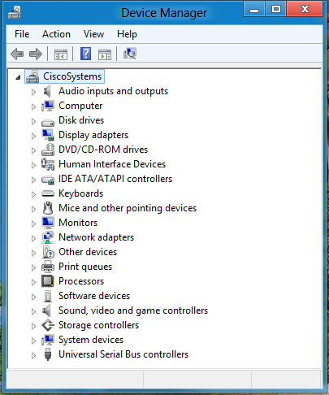Expand the Display adapters node

(x=33, y=136)
